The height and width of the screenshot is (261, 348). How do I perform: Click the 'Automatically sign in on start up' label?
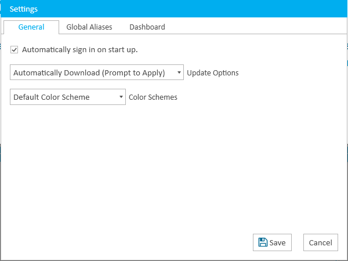[x=79, y=50]
